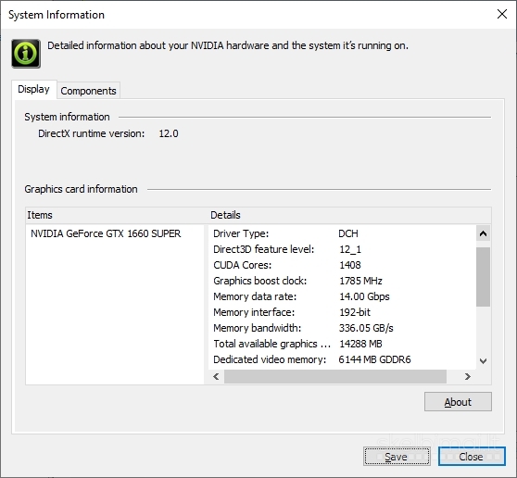
Task: Select the Memory interface row
Action: coord(342,312)
